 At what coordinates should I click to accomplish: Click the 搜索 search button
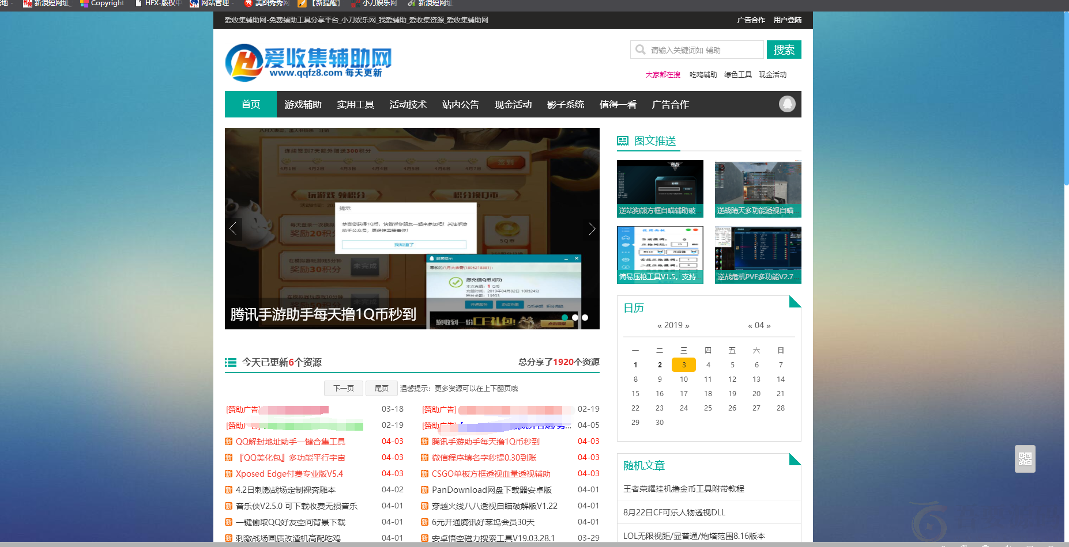point(784,50)
